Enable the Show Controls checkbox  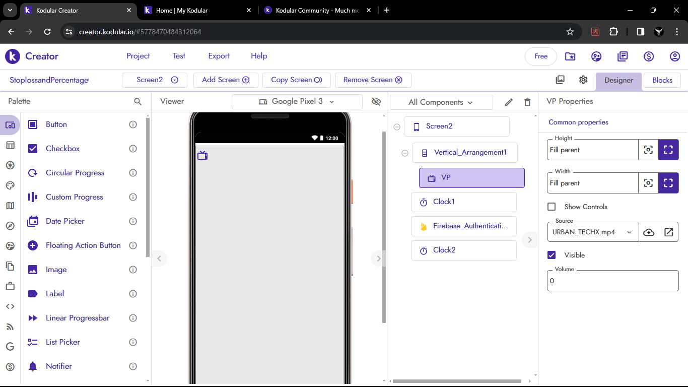(552, 207)
